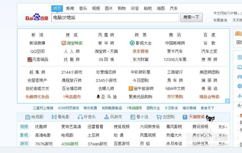
Task: Click the 电视剧 TV icon
Action: 28,117
